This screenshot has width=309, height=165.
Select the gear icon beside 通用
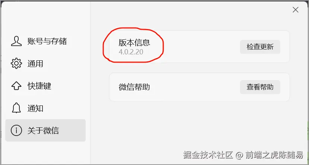[x=16, y=63]
